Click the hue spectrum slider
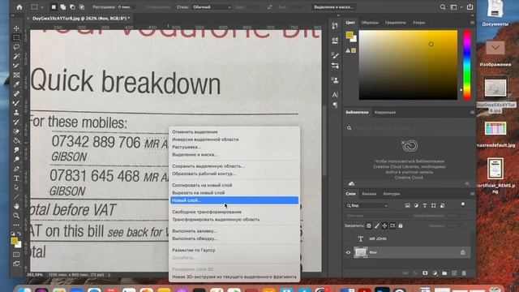 [x=467, y=65]
